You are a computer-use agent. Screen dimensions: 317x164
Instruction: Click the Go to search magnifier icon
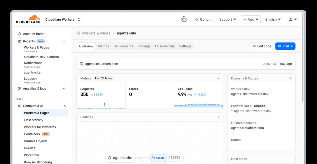click(x=197, y=20)
